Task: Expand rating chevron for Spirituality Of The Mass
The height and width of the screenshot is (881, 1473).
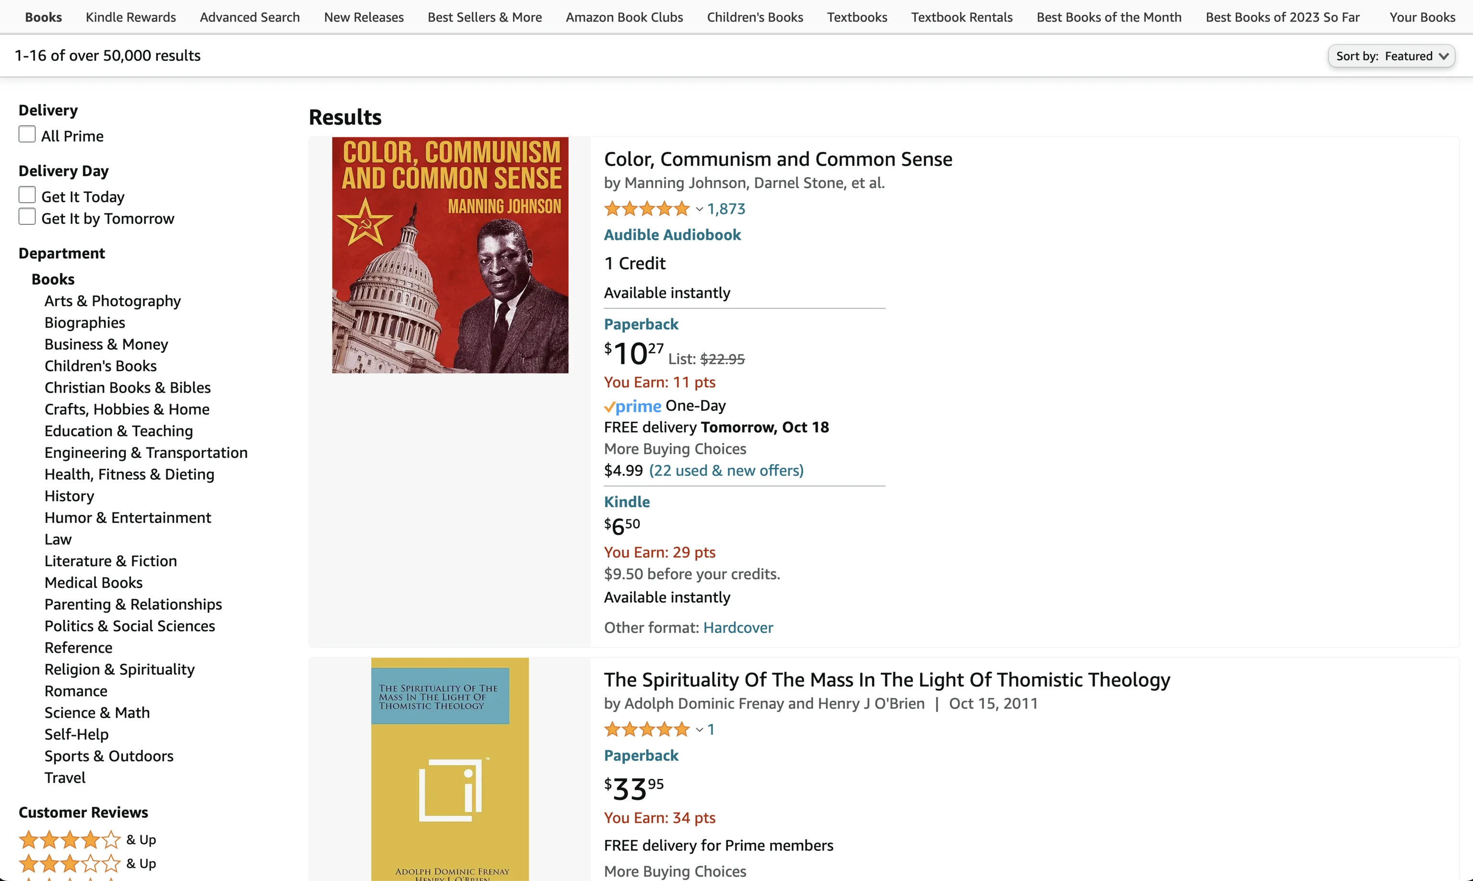Action: point(700,730)
